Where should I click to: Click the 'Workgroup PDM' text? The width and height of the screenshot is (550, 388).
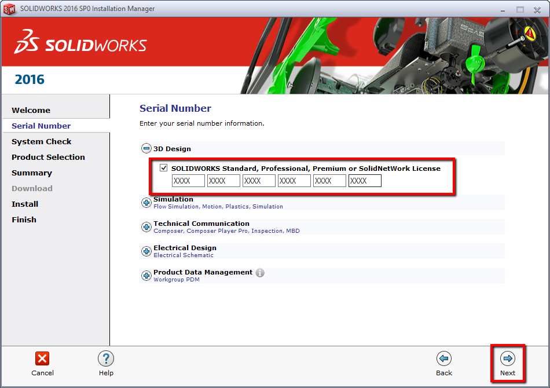click(x=177, y=280)
